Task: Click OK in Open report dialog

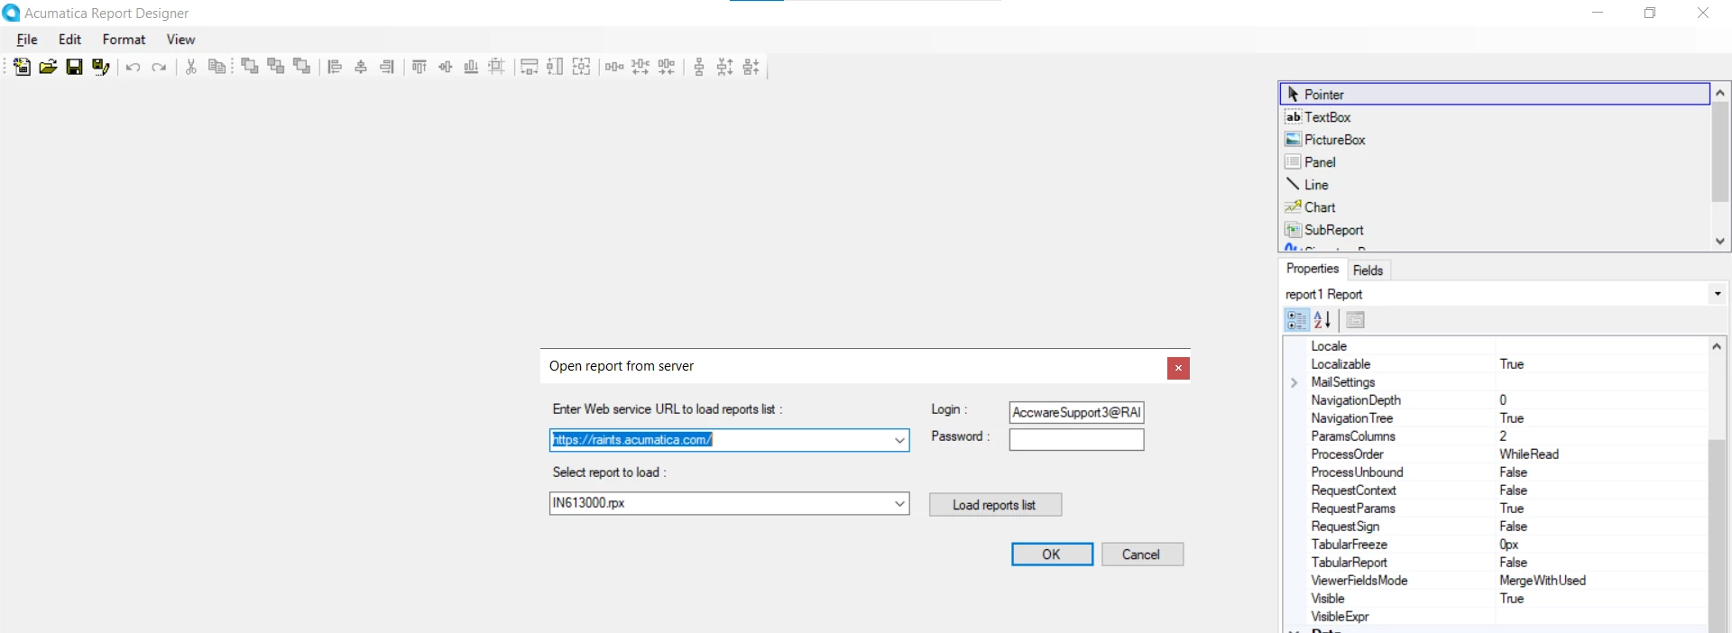Action: point(1052,555)
